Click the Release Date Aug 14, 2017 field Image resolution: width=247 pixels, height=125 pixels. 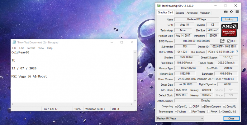tap(183, 36)
